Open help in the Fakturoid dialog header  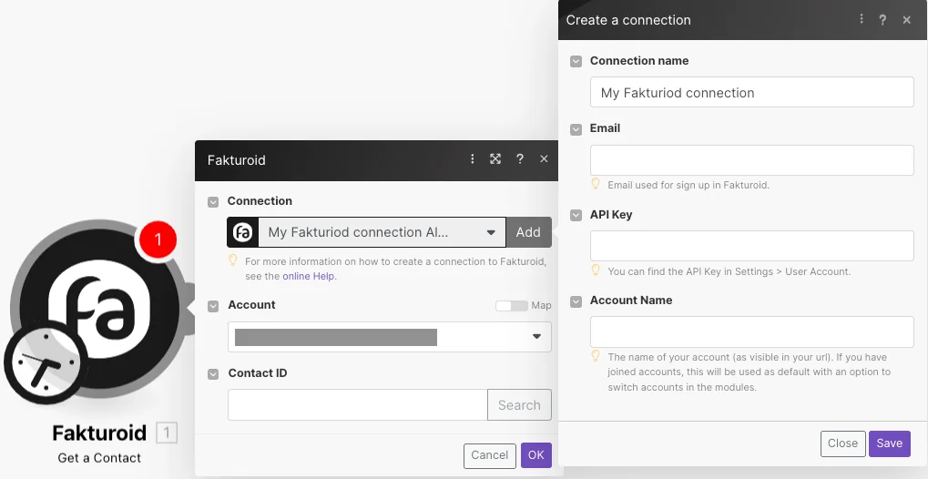(x=520, y=158)
